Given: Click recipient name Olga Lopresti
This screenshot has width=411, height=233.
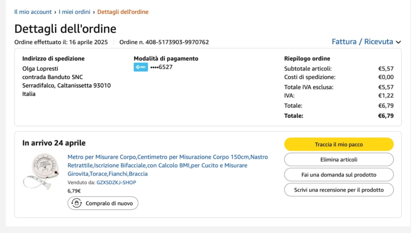Looking at the screenshot, I should point(40,69).
